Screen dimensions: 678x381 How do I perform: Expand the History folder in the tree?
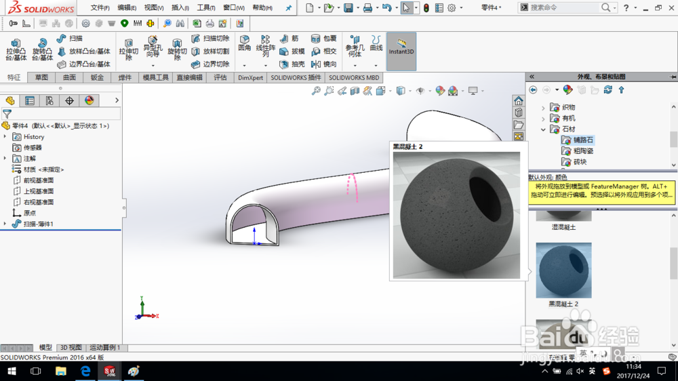click(x=5, y=137)
